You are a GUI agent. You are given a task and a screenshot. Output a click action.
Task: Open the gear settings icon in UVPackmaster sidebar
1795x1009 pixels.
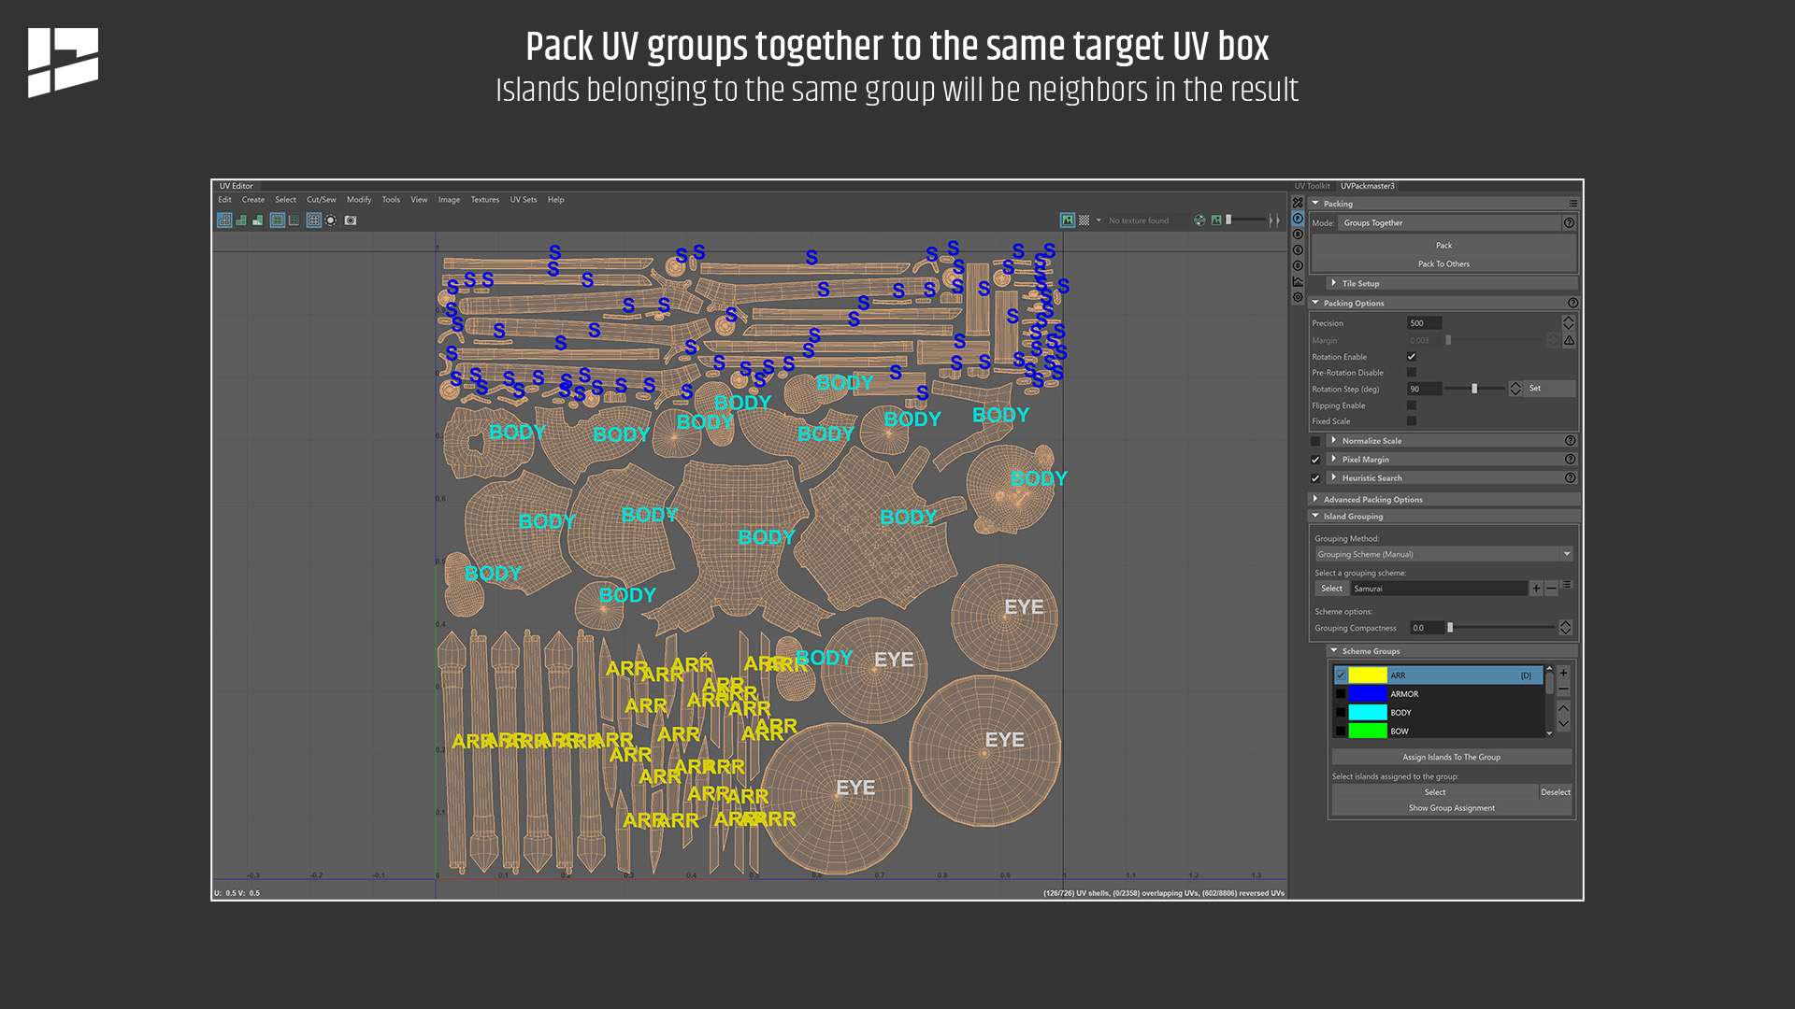click(x=1299, y=296)
